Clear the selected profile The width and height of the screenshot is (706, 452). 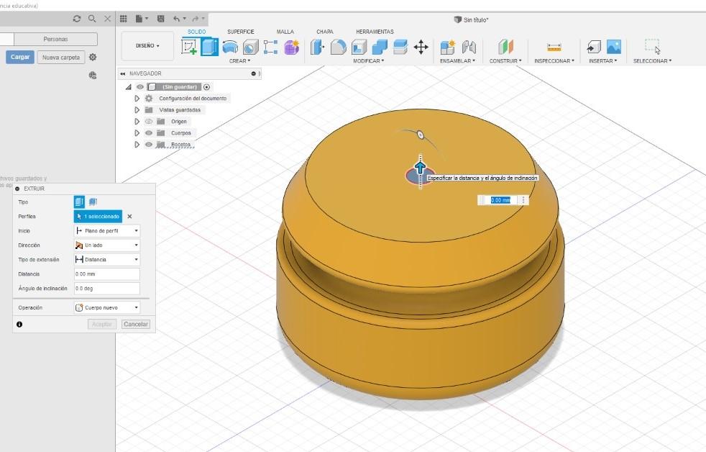tap(129, 217)
